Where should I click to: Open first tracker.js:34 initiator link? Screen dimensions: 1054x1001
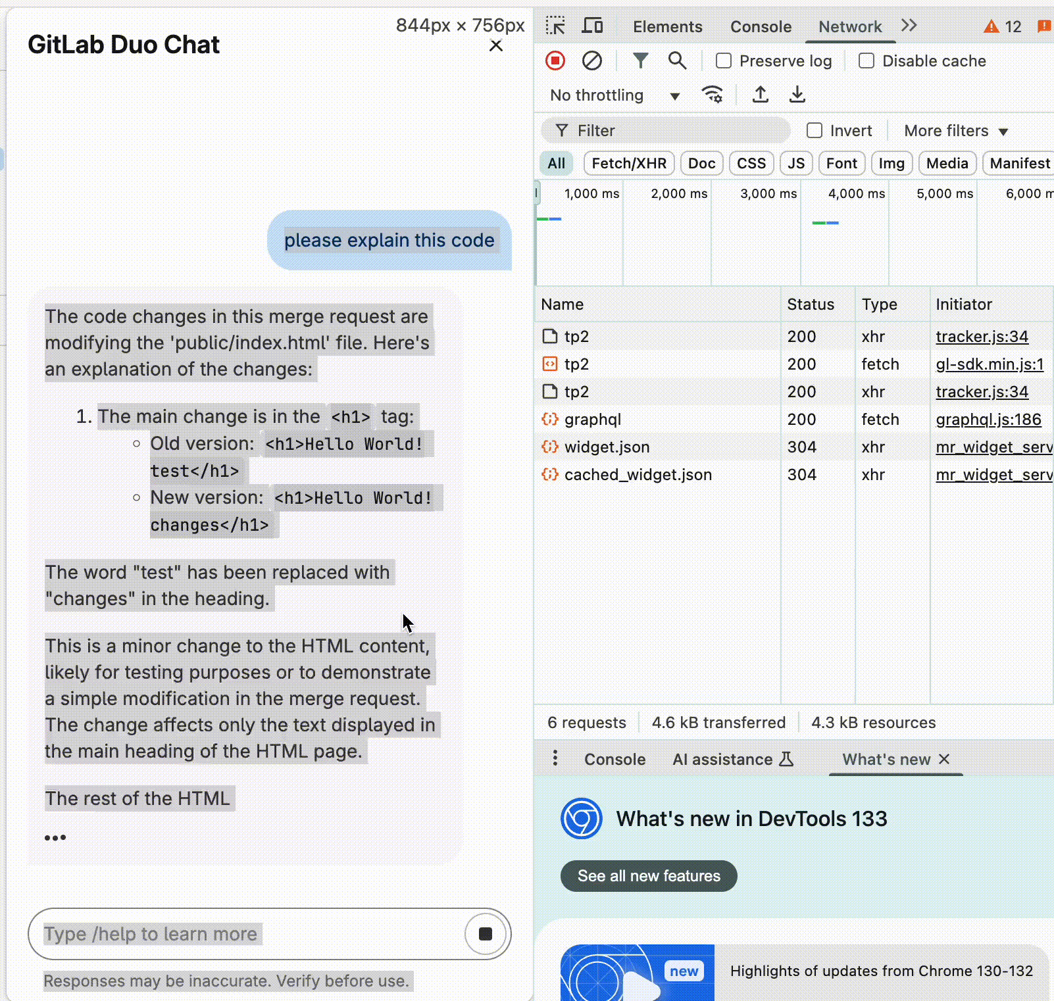[982, 336]
